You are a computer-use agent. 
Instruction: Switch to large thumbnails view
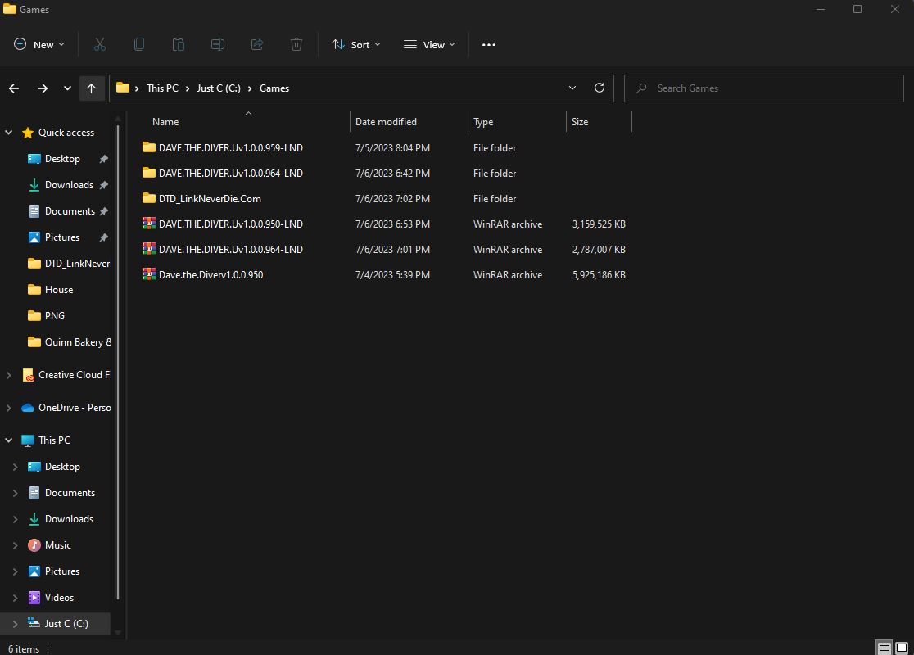[902, 648]
